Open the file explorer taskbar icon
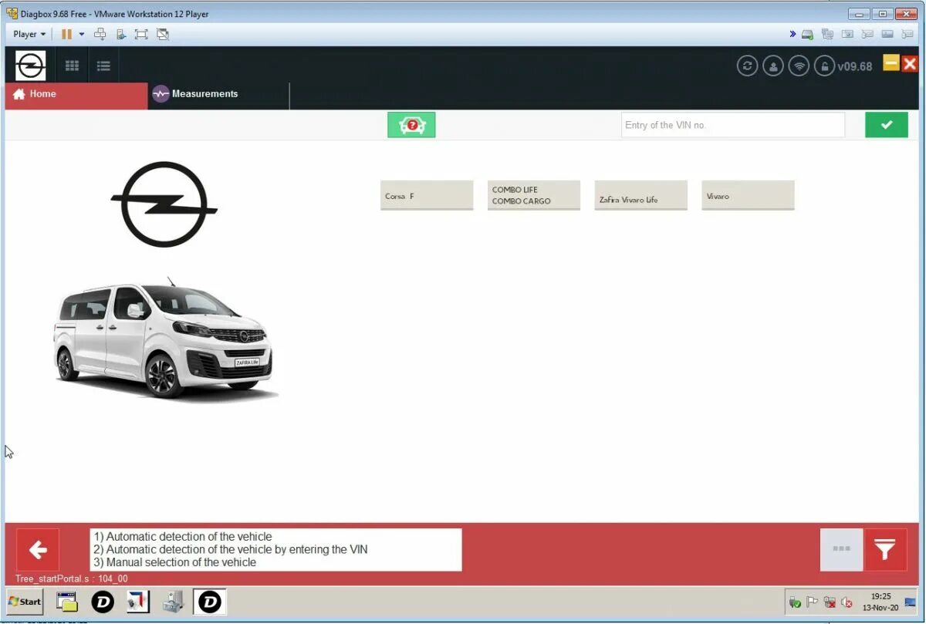Viewport: 926px width, 624px height. [67, 602]
